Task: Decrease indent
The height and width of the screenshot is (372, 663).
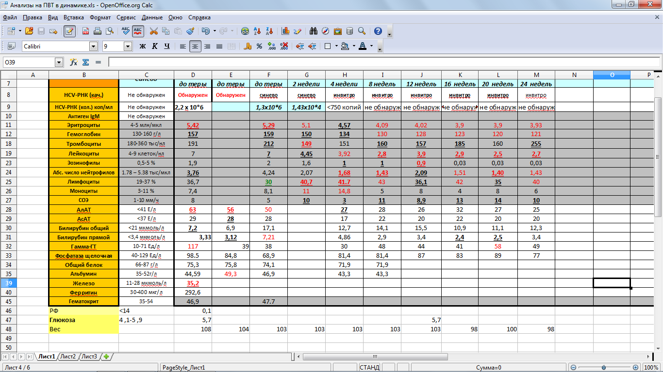Action: (x=299, y=46)
